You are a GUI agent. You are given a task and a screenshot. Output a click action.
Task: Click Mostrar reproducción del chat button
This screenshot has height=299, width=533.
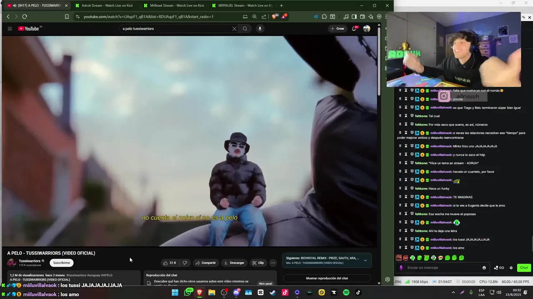[327, 278]
